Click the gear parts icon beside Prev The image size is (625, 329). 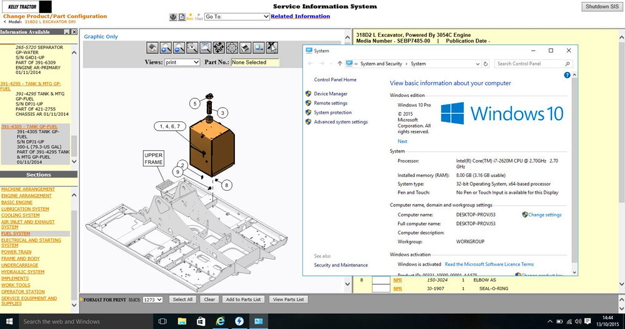click(x=173, y=17)
